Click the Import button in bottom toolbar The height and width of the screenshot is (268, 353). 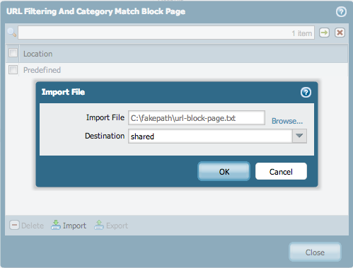(x=69, y=226)
